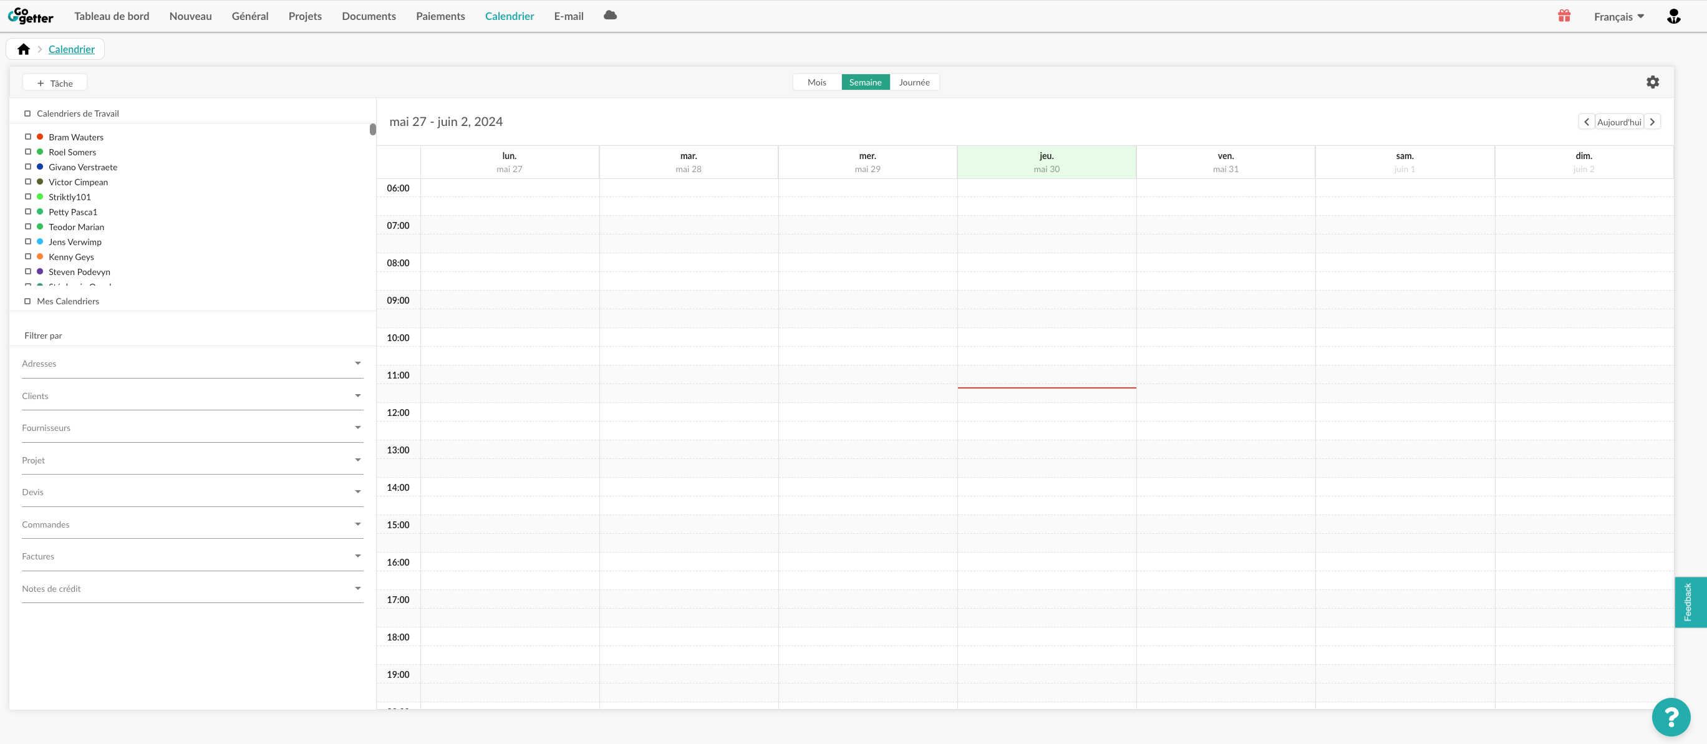Screen dimensions: 1707x744
Task: Open the help question mark bubble
Action: tap(1671, 717)
